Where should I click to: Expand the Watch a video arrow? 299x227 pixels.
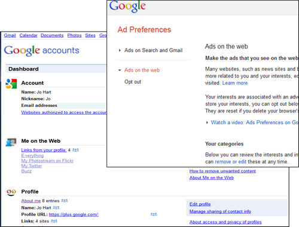coord(207,122)
